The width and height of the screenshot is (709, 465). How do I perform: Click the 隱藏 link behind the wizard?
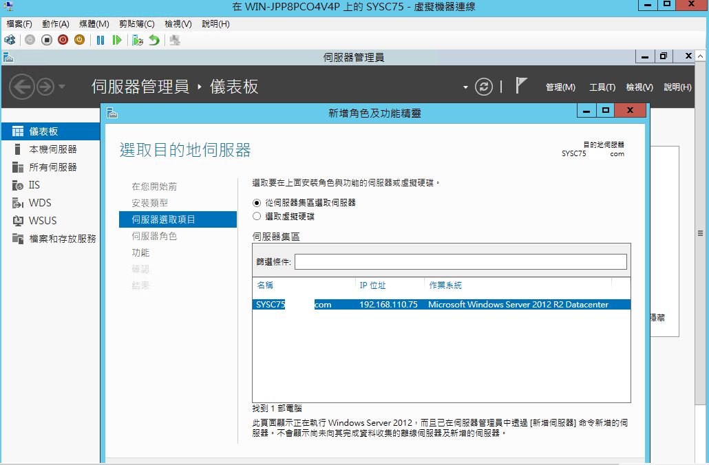[x=658, y=318]
